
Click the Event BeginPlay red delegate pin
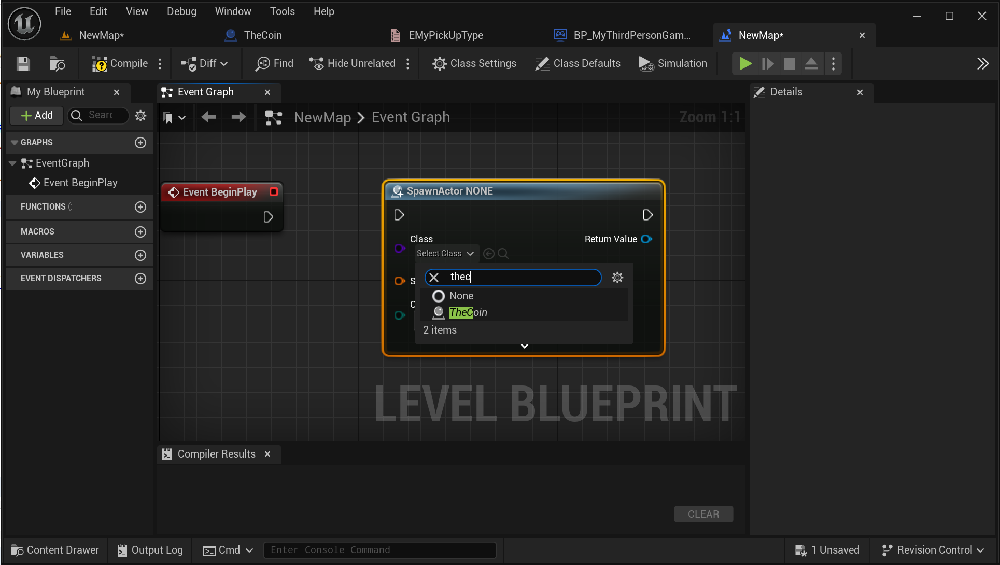pyautogui.click(x=273, y=192)
